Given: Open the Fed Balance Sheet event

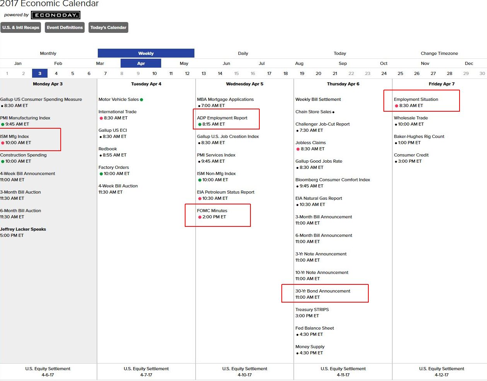Looking at the screenshot, I should click(315, 328).
